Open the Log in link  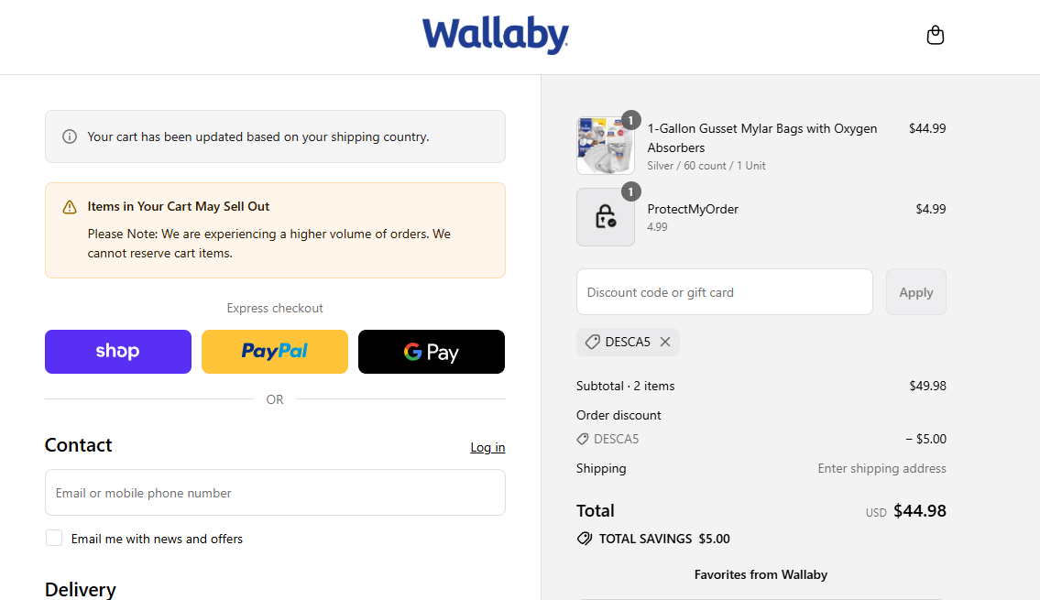click(x=487, y=447)
